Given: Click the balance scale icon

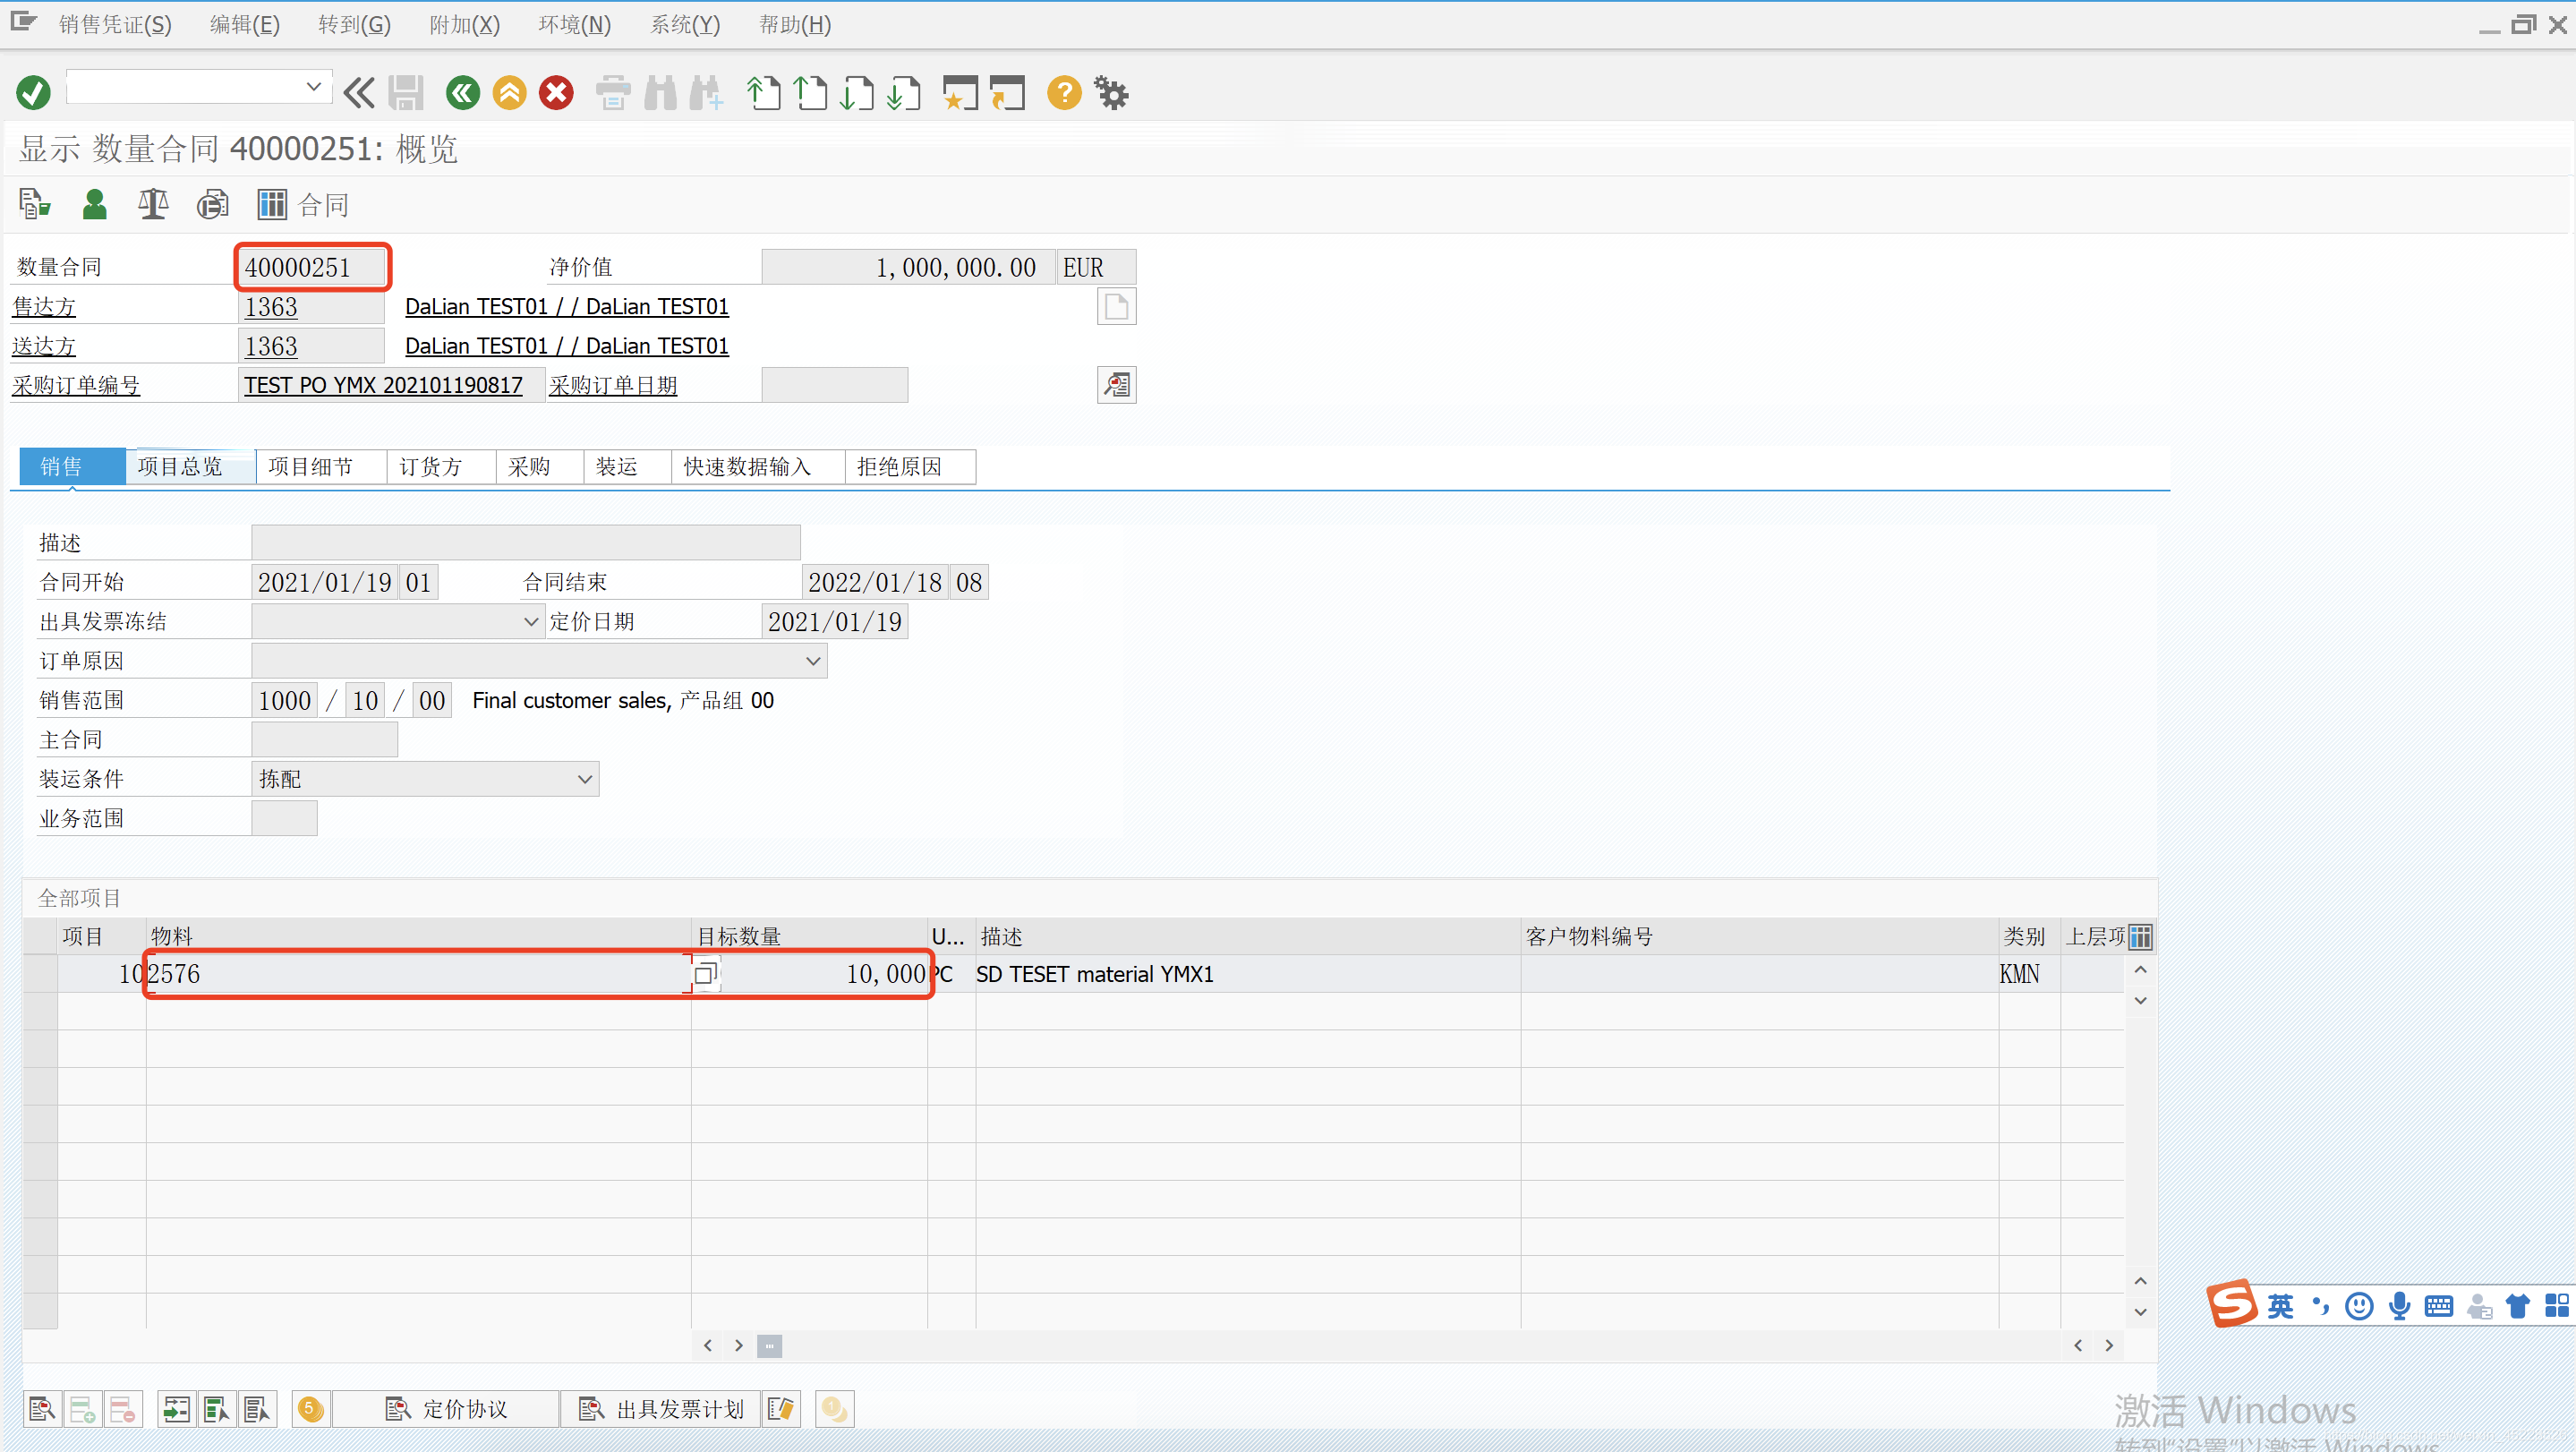Looking at the screenshot, I should click(x=153, y=204).
